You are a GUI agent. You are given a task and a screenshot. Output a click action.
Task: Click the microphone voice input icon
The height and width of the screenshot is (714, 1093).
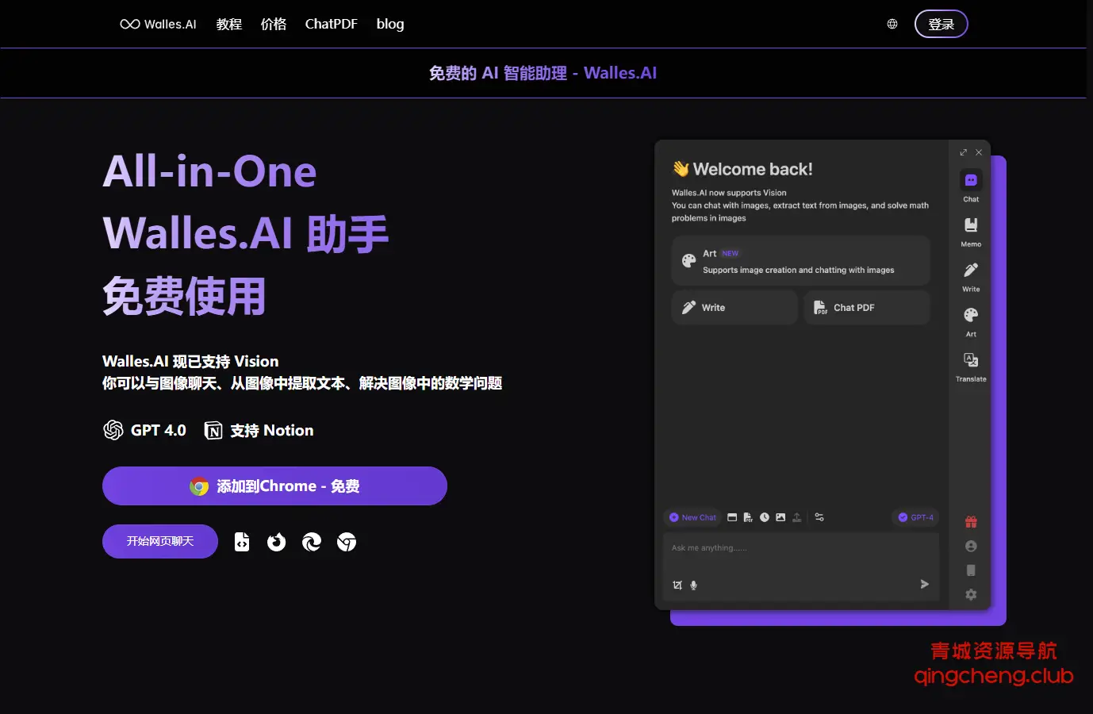click(x=693, y=585)
